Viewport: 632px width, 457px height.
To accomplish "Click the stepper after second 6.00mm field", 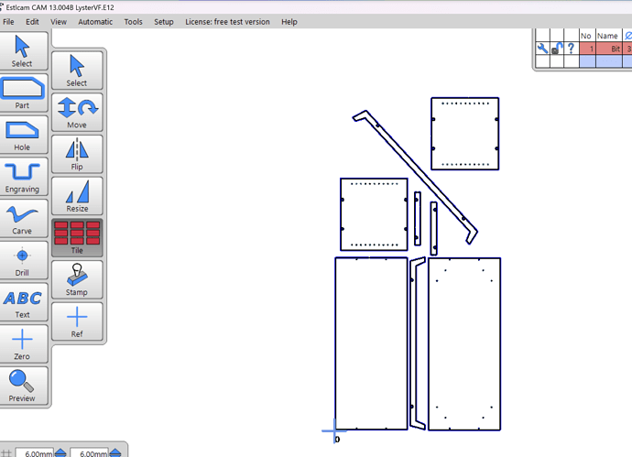I will (x=114, y=453).
